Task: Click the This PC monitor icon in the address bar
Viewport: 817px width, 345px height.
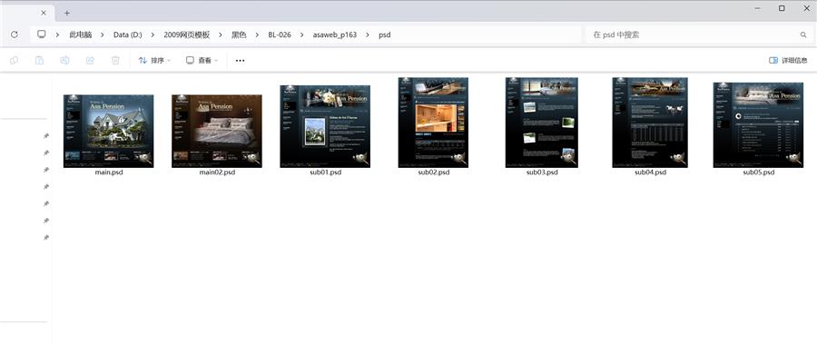Action: tap(41, 34)
